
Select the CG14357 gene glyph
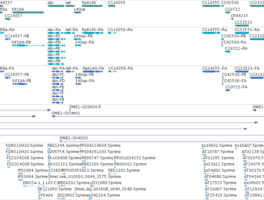tap(7, 19)
